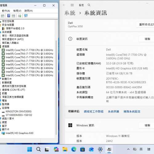Open Microsoft Store from the taskbar
The image size is (154, 154).
[83, 149]
